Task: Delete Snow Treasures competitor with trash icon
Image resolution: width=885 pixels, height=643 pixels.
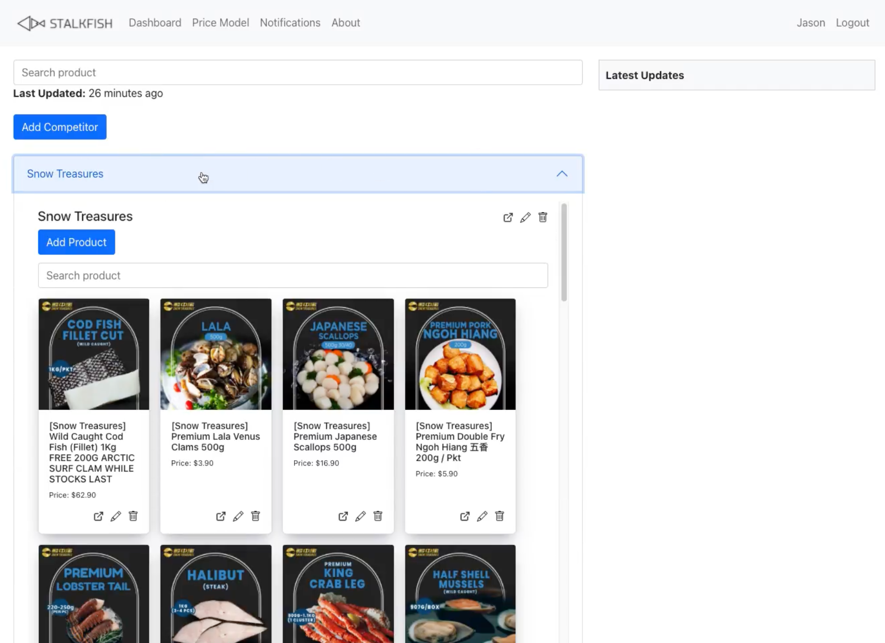Action: (543, 217)
